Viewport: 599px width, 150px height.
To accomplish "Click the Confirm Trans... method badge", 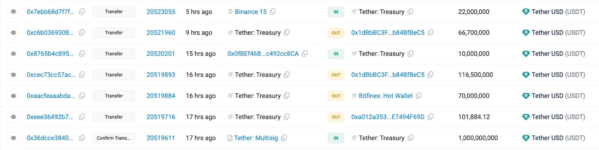I will (114, 138).
